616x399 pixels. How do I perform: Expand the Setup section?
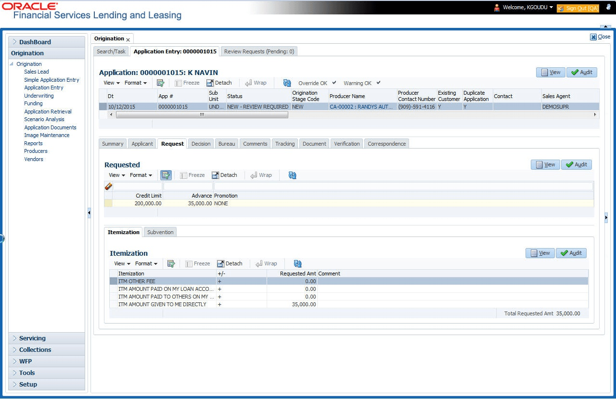pos(47,385)
